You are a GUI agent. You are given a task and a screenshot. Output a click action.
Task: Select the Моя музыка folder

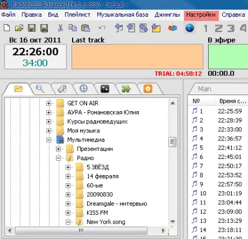84,131
